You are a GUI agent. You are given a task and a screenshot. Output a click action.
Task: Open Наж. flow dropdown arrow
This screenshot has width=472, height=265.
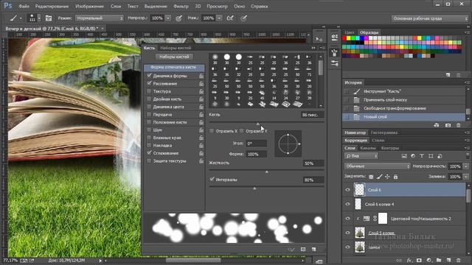click(219, 18)
